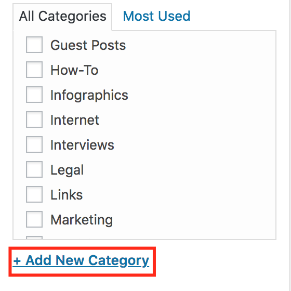
Task: Click the Links label text
Action: point(67,195)
